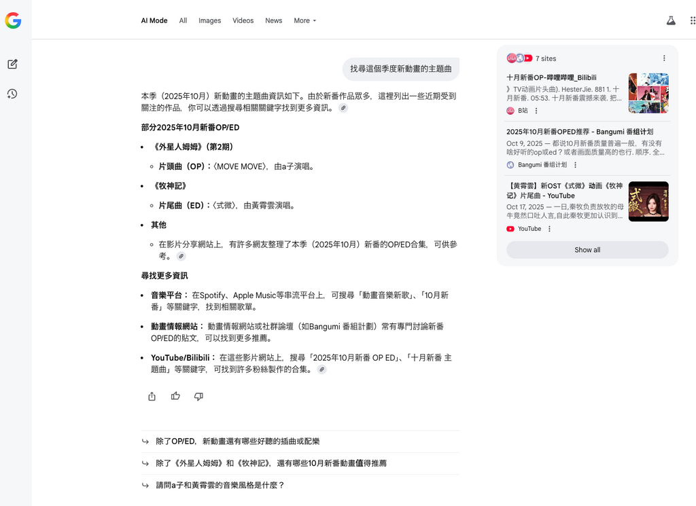This screenshot has width=696, height=506.
Task: Expand the More dropdown in search tabs
Action: click(x=304, y=21)
